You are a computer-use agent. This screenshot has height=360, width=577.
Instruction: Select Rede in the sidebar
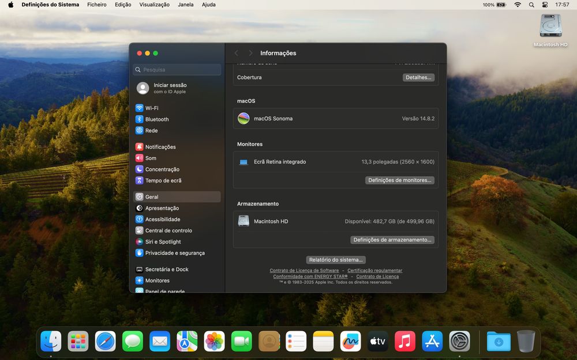pos(177,130)
